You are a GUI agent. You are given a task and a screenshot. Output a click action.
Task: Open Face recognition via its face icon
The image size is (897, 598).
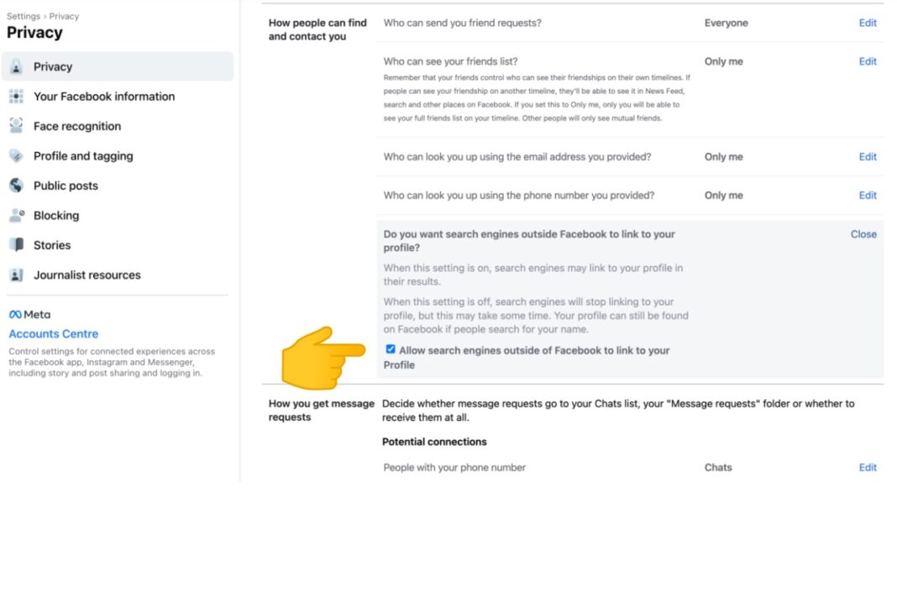18,126
